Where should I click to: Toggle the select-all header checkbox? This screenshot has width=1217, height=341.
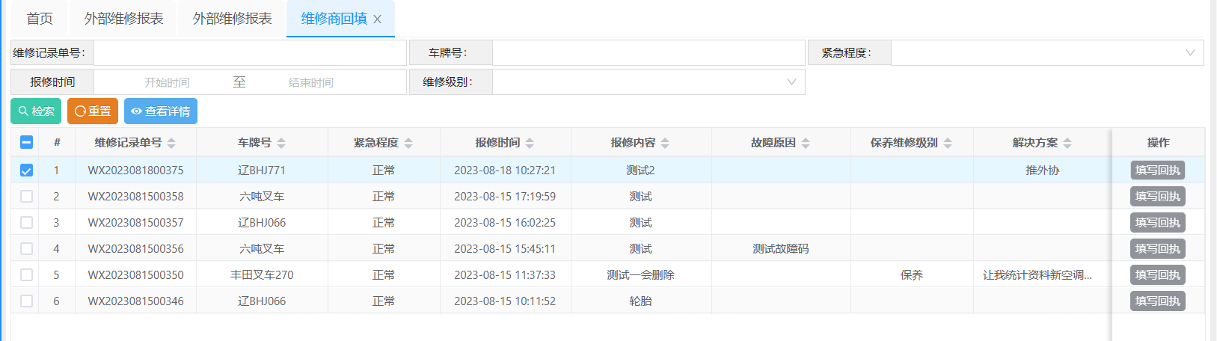coord(26,142)
